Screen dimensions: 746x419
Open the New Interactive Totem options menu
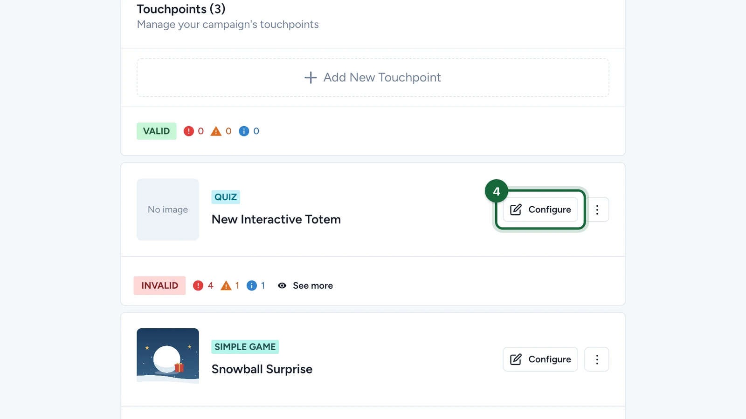597,209
